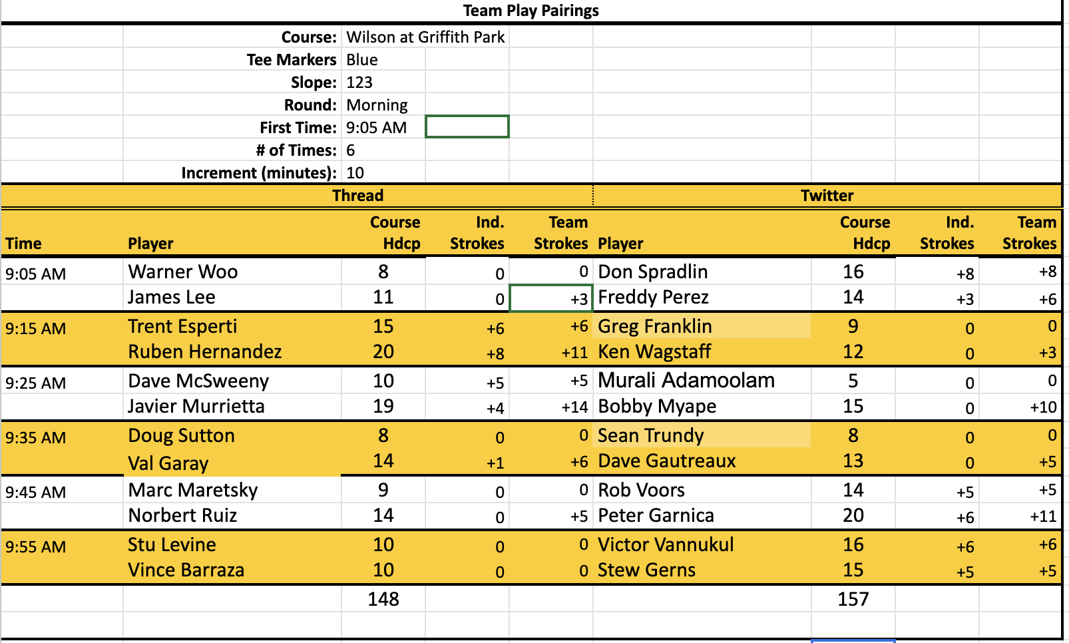Image resolution: width=1069 pixels, height=643 pixels.
Task: Click the 'Twitter' team header
Action: coord(827,196)
